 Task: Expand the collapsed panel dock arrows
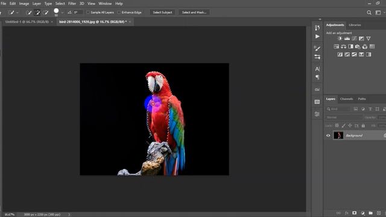pyautogui.click(x=320, y=19)
